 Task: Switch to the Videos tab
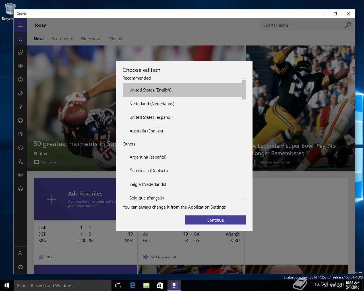pyautogui.click(x=115, y=39)
